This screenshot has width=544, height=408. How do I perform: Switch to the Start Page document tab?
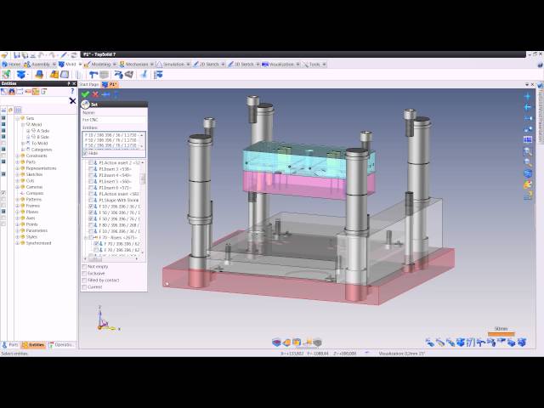tap(89, 84)
